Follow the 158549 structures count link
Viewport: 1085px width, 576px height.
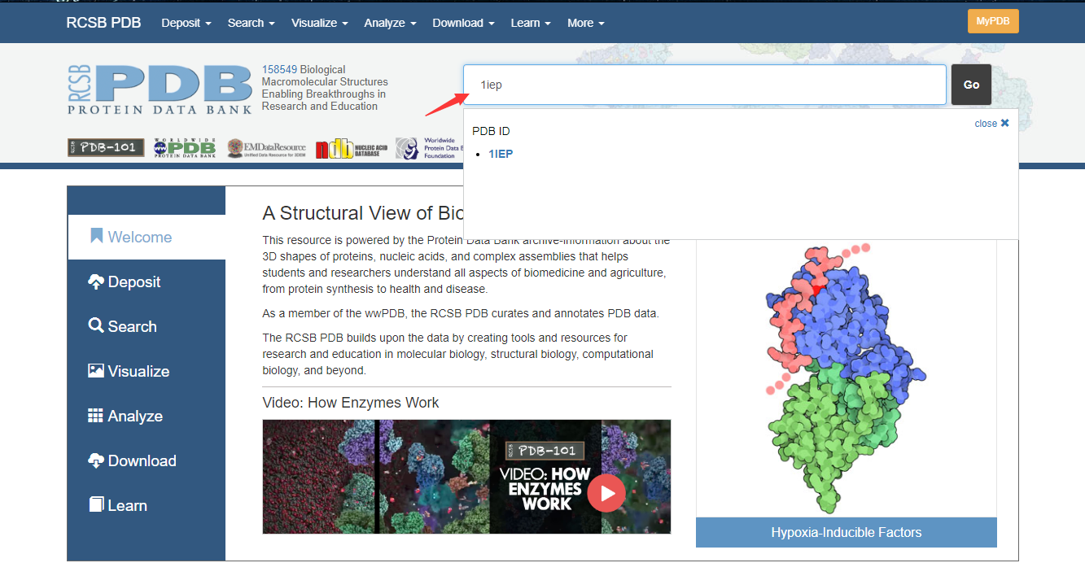(x=279, y=69)
